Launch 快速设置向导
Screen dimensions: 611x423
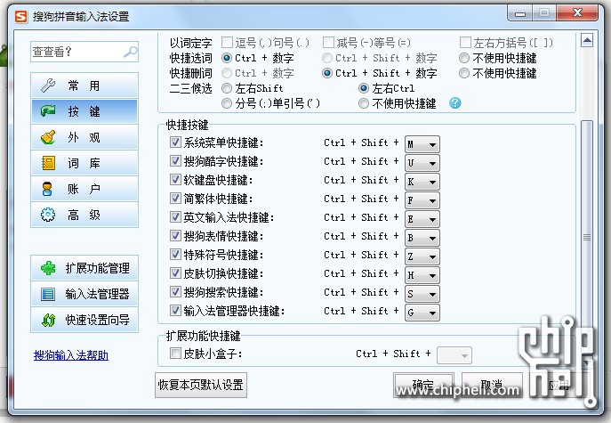(x=84, y=320)
